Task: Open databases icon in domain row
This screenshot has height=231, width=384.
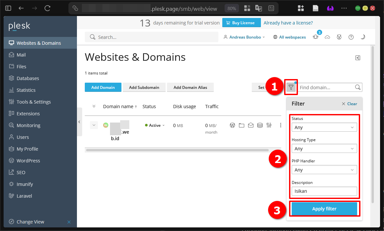Action: (260, 125)
